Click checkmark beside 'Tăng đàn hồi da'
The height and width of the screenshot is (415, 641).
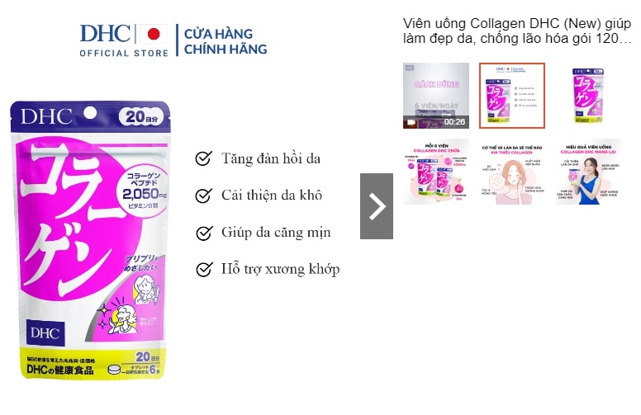tap(203, 158)
